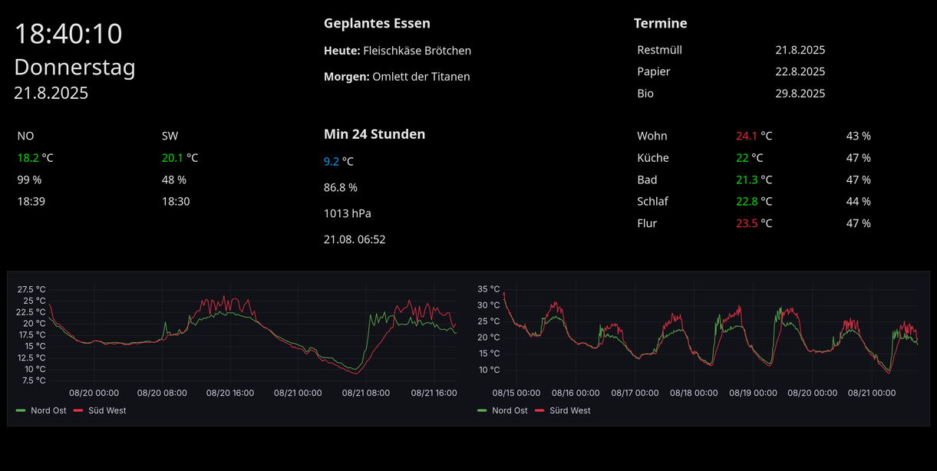Click green Nord Ost color swatch in weekly chart
This screenshot has height=471, width=937.
pos(482,410)
